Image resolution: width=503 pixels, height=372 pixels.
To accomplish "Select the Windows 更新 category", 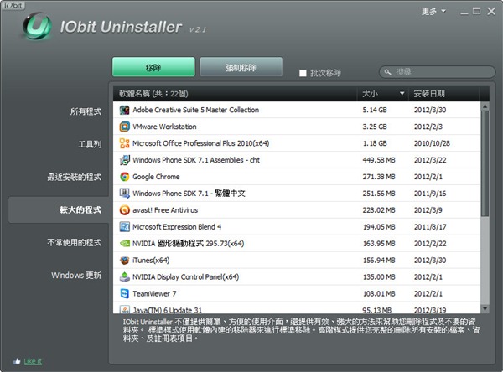I will (x=76, y=276).
